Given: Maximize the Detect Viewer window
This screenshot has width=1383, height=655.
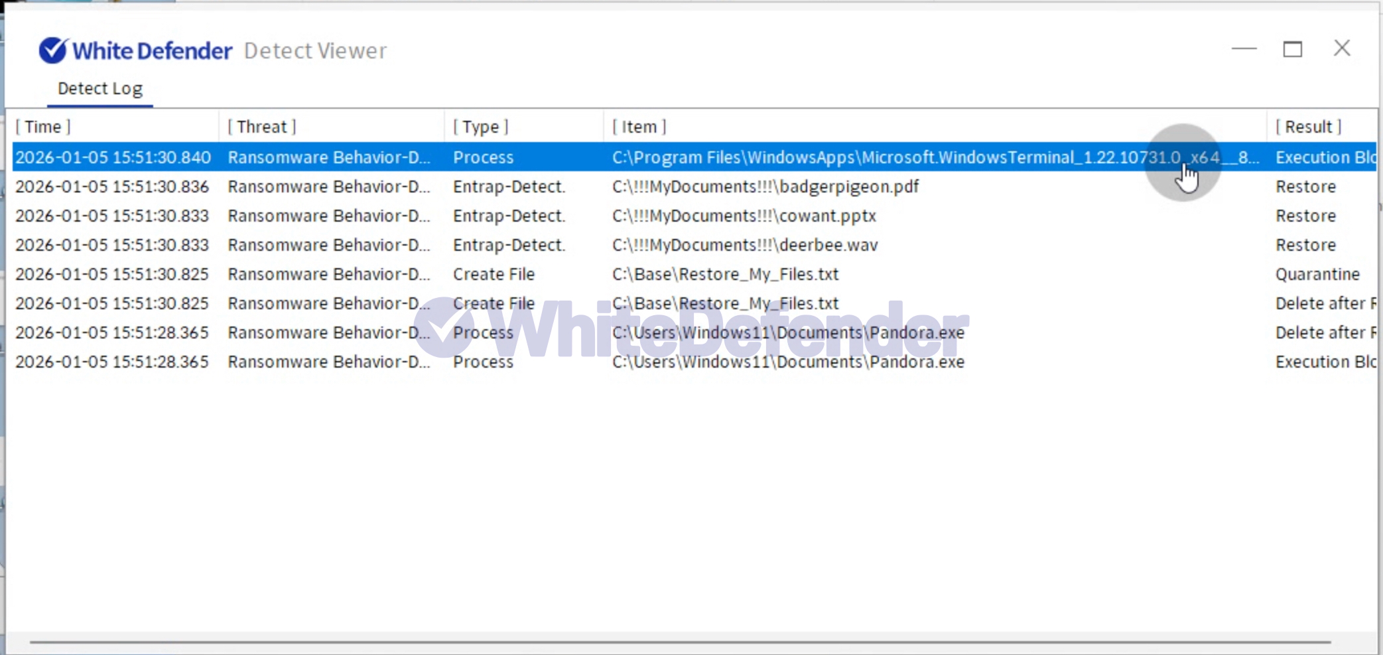Looking at the screenshot, I should (1292, 49).
